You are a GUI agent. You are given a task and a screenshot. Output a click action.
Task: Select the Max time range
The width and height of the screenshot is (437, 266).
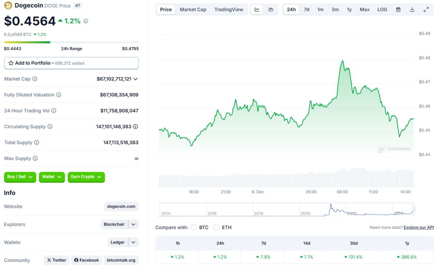[365, 10]
